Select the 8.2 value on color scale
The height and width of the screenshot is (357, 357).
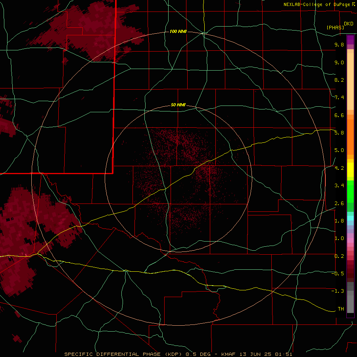(x=339, y=80)
